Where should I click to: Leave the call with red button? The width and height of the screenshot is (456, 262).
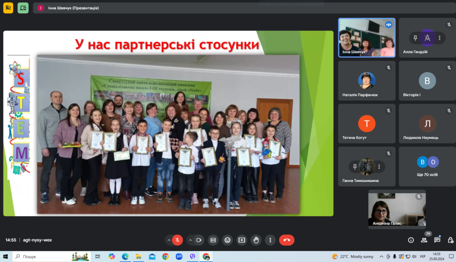point(287,240)
